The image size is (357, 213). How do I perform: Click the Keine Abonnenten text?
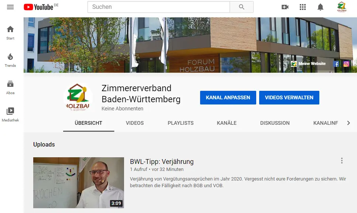[x=122, y=109]
